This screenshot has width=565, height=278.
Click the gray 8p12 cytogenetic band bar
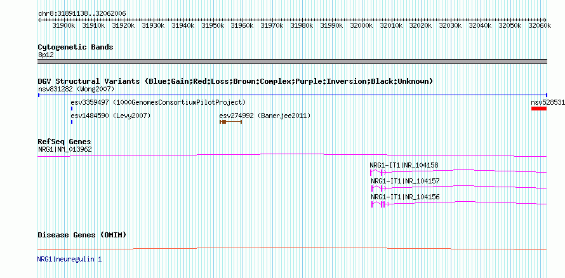coord(292,61)
